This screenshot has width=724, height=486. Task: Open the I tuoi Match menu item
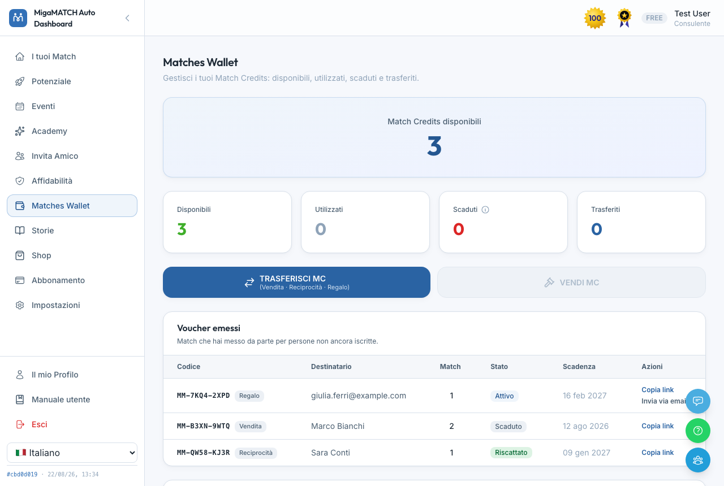(x=72, y=57)
